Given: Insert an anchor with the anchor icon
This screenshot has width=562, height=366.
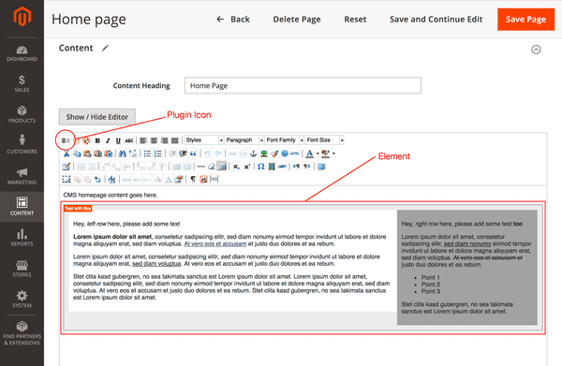Looking at the screenshot, I should pos(254,154).
